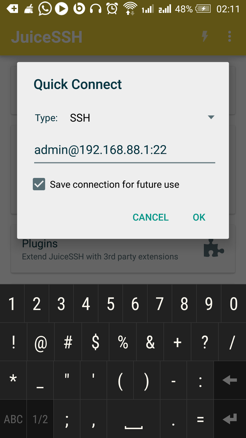Switch keyboard to ABC letters
The width and height of the screenshot is (246, 438).
(x=13, y=419)
